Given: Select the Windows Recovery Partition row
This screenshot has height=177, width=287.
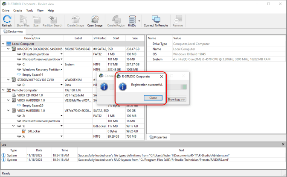Looking at the screenshot, I should pyautogui.click(x=41, y=70).
